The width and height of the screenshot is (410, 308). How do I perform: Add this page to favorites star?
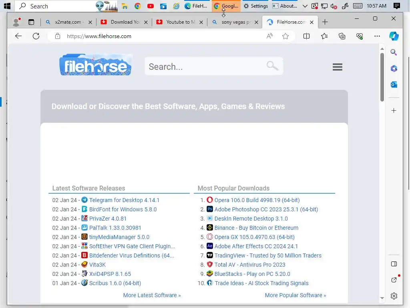click(x=285, y=36)
